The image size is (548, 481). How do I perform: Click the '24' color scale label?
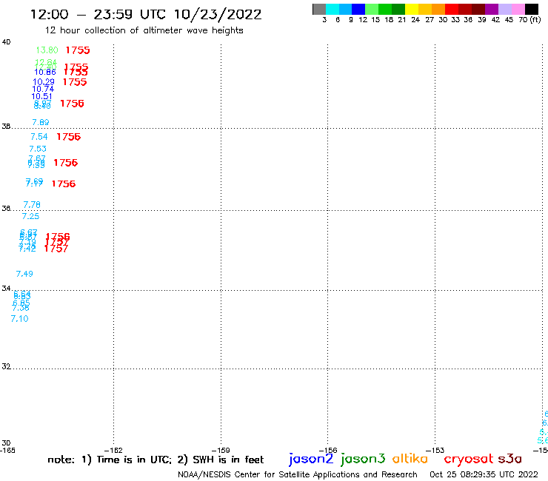click(x=415, y=19)
